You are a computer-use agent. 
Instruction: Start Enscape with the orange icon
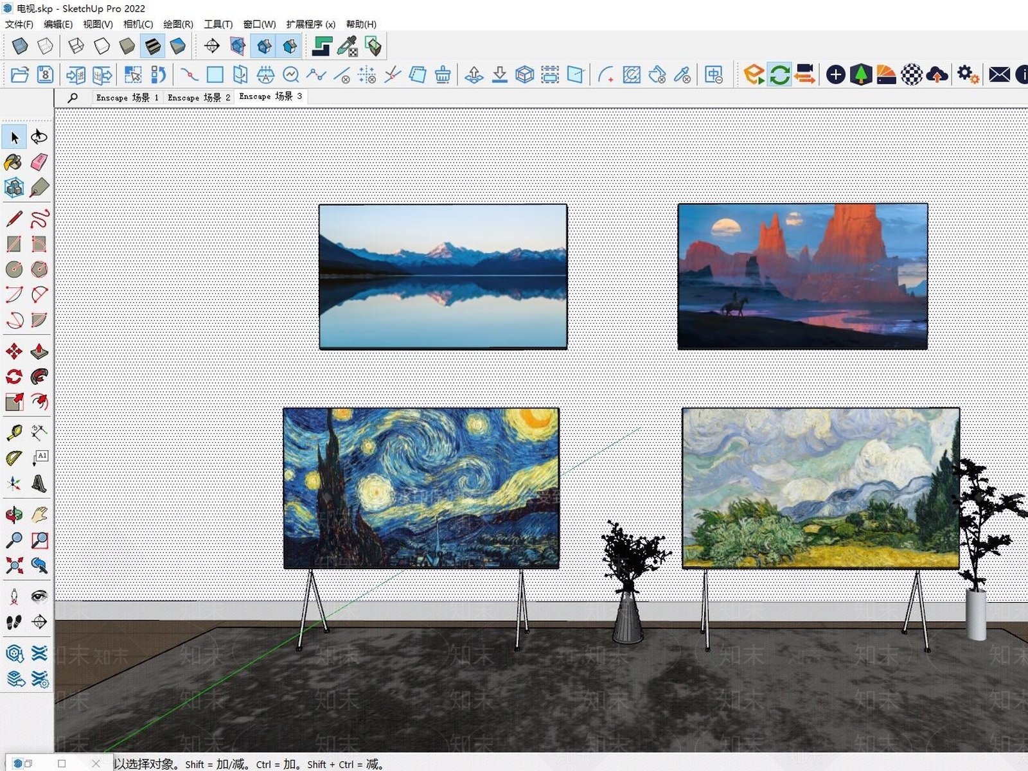pyautogui.click(x=754, y=75)
